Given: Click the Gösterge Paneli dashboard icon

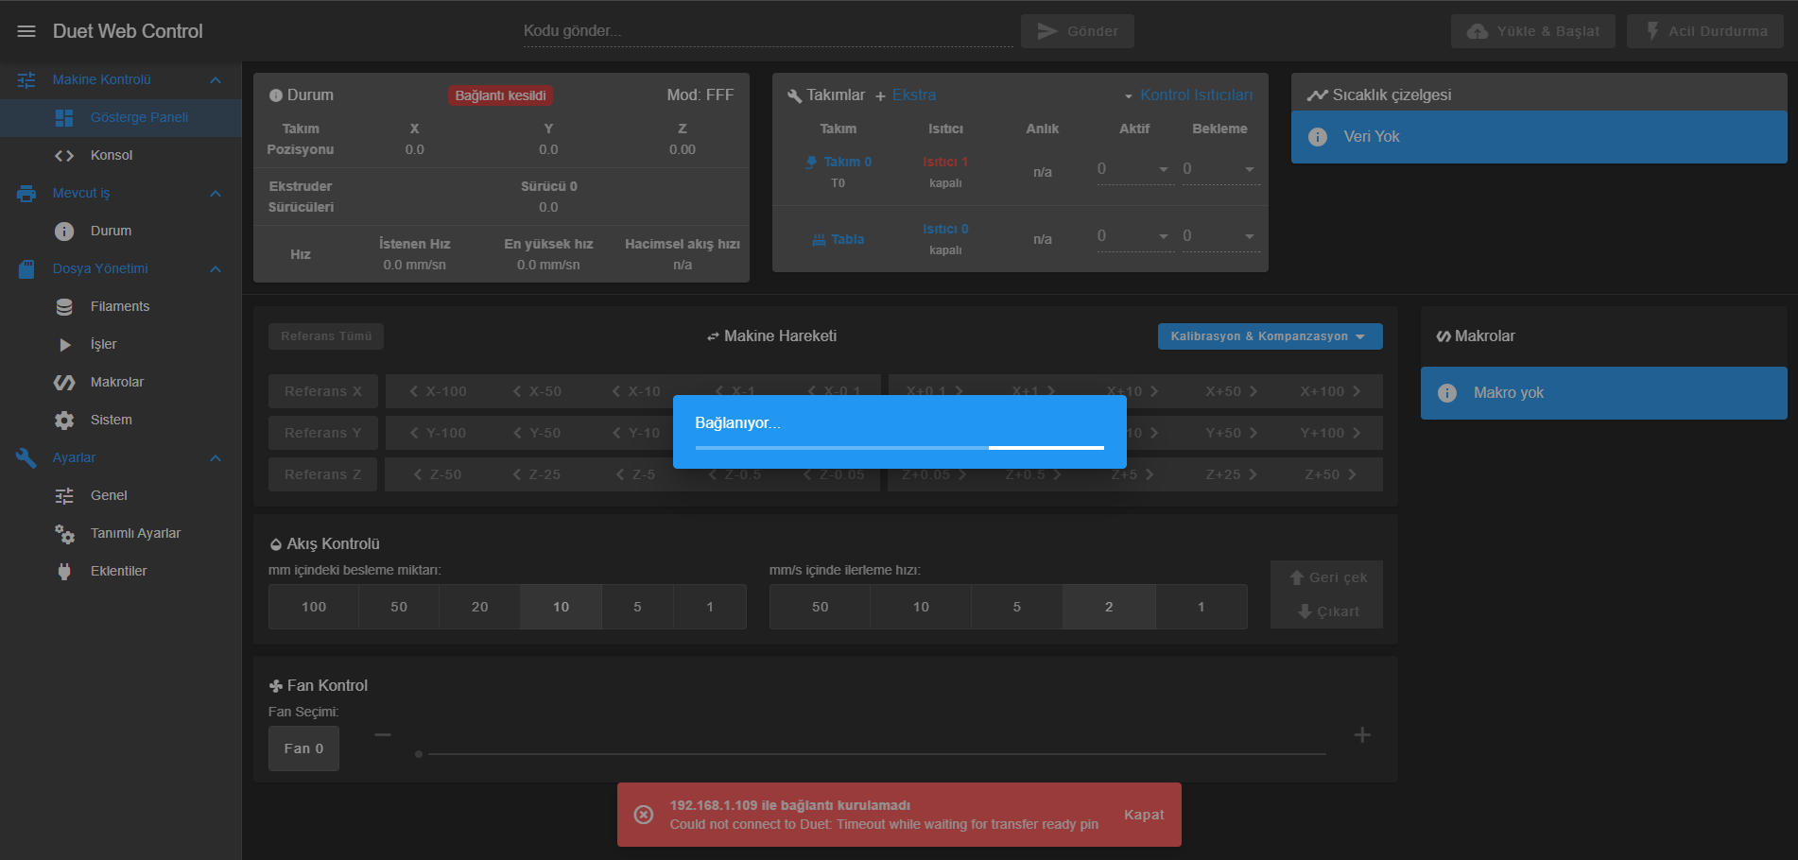Looking at the screenshot, I should (x=64, y=118).
